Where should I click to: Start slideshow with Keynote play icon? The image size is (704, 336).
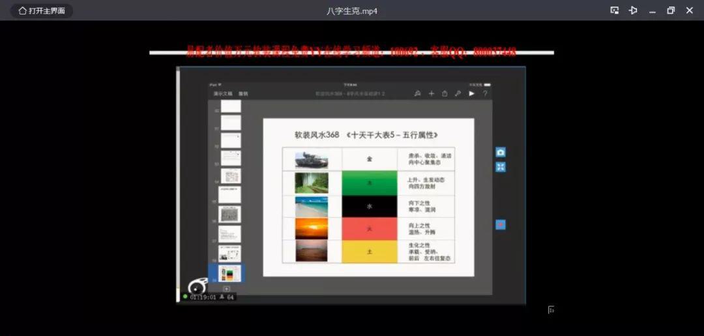coord(471,93)
